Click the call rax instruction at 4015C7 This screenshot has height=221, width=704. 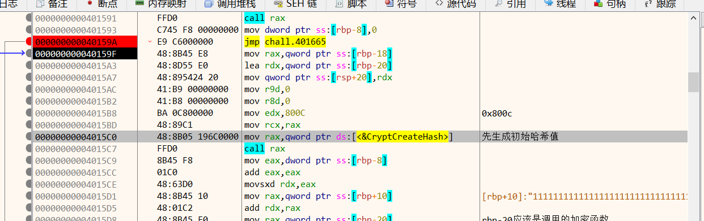265,149
